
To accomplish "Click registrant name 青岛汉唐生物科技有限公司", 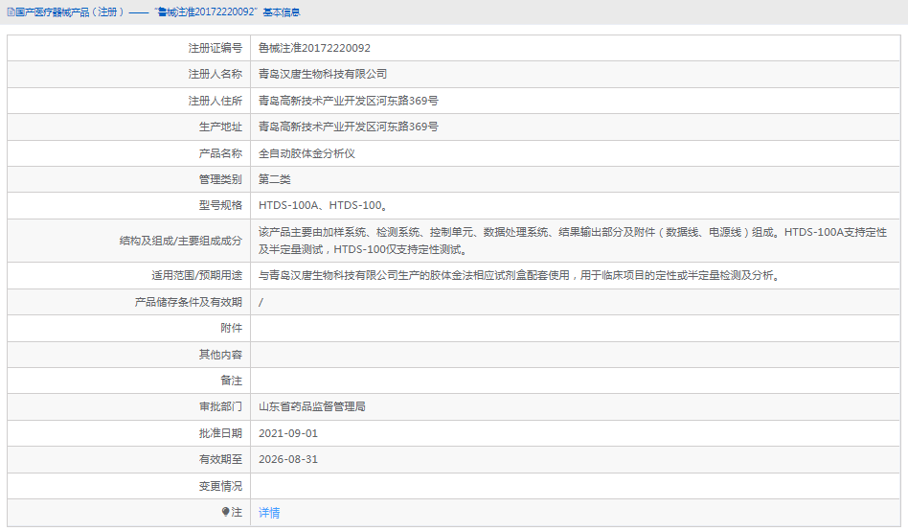I will (323, 74).
